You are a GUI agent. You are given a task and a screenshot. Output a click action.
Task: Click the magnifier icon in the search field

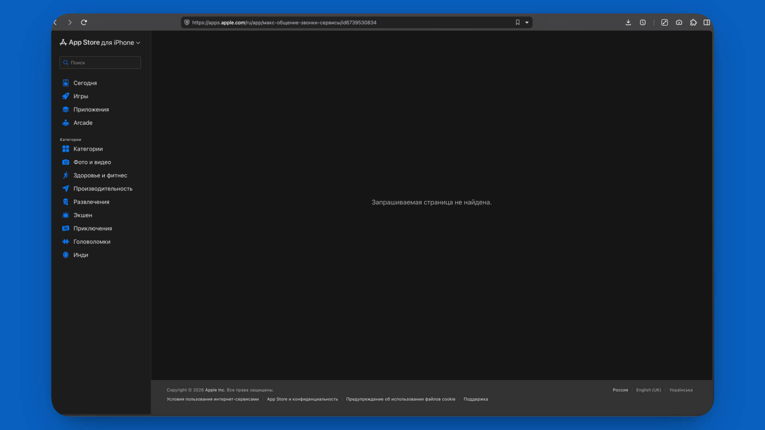pos(66,63)
